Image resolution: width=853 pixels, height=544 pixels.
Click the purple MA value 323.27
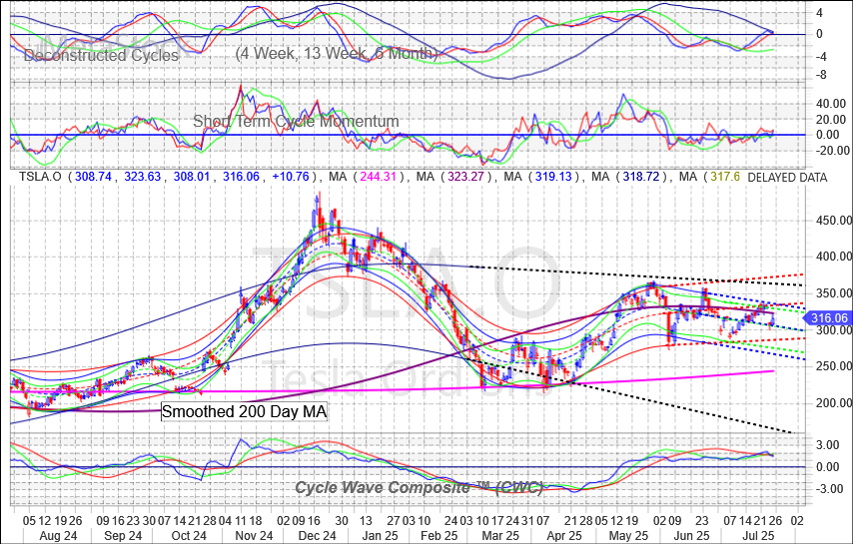465,177
